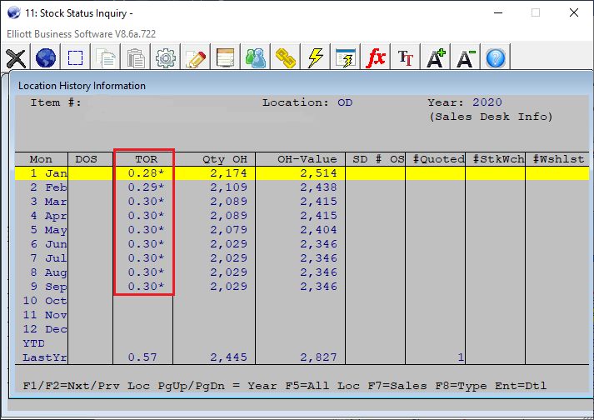594x420 pixels.
Task: Open the pencil notes toolbar icon
Action: 196,57
